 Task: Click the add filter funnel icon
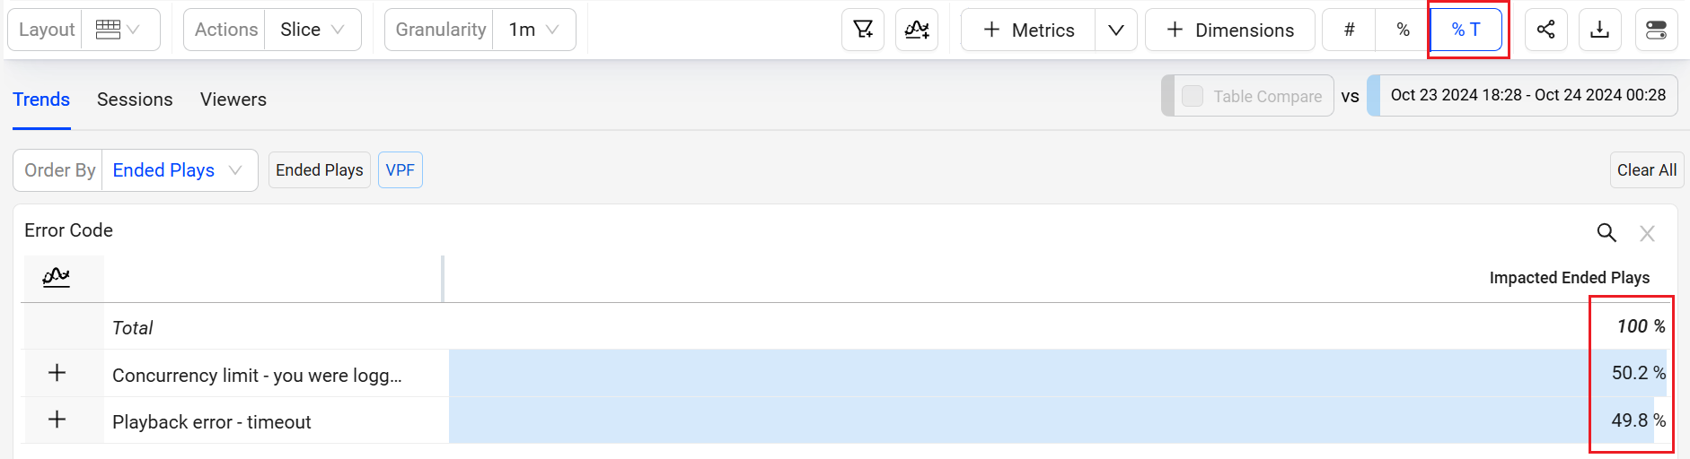(x=863, y=30)
